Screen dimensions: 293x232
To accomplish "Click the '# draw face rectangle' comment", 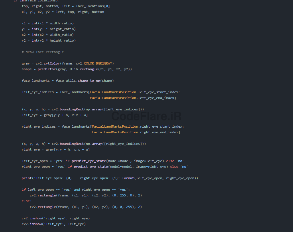I will [43, 52].
